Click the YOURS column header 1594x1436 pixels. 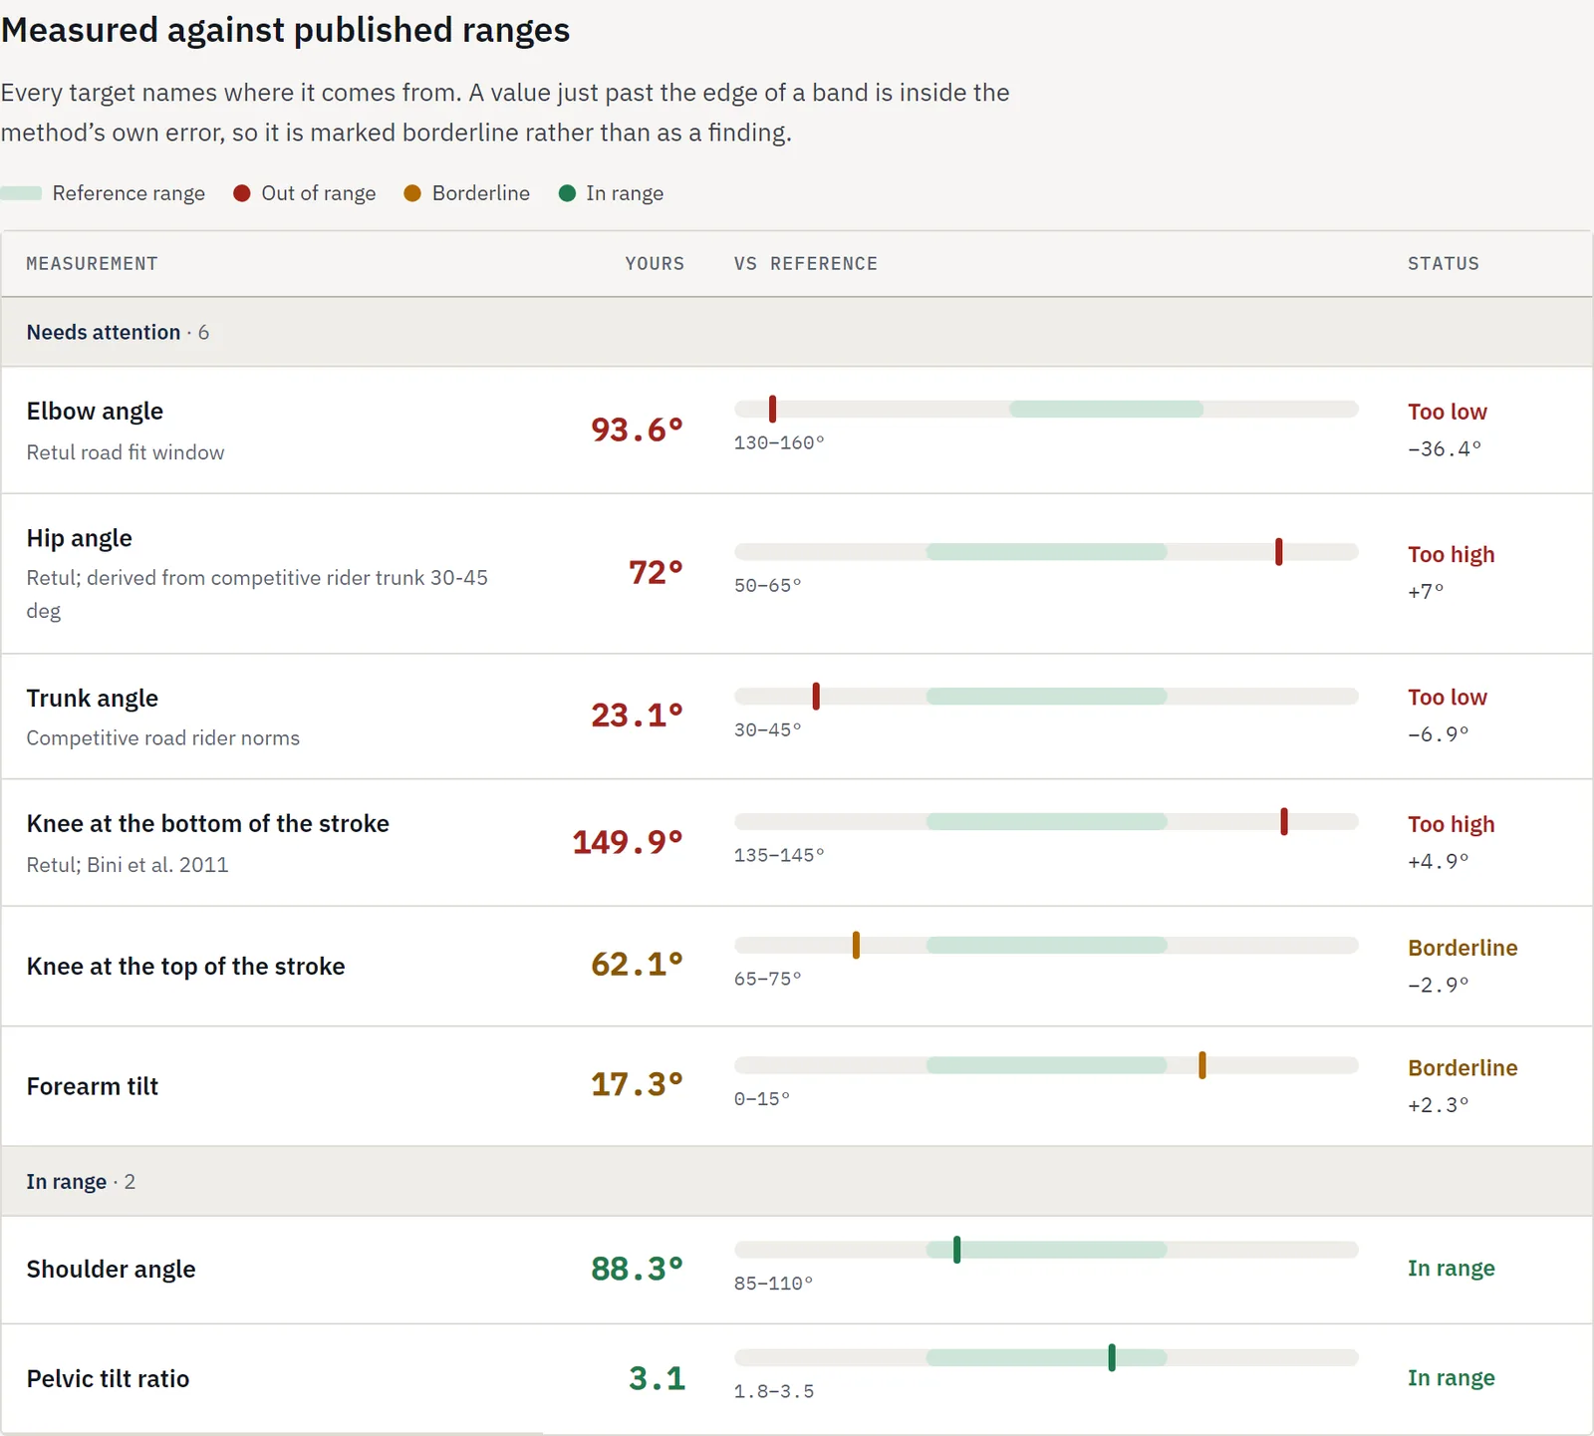pos(655,264)
